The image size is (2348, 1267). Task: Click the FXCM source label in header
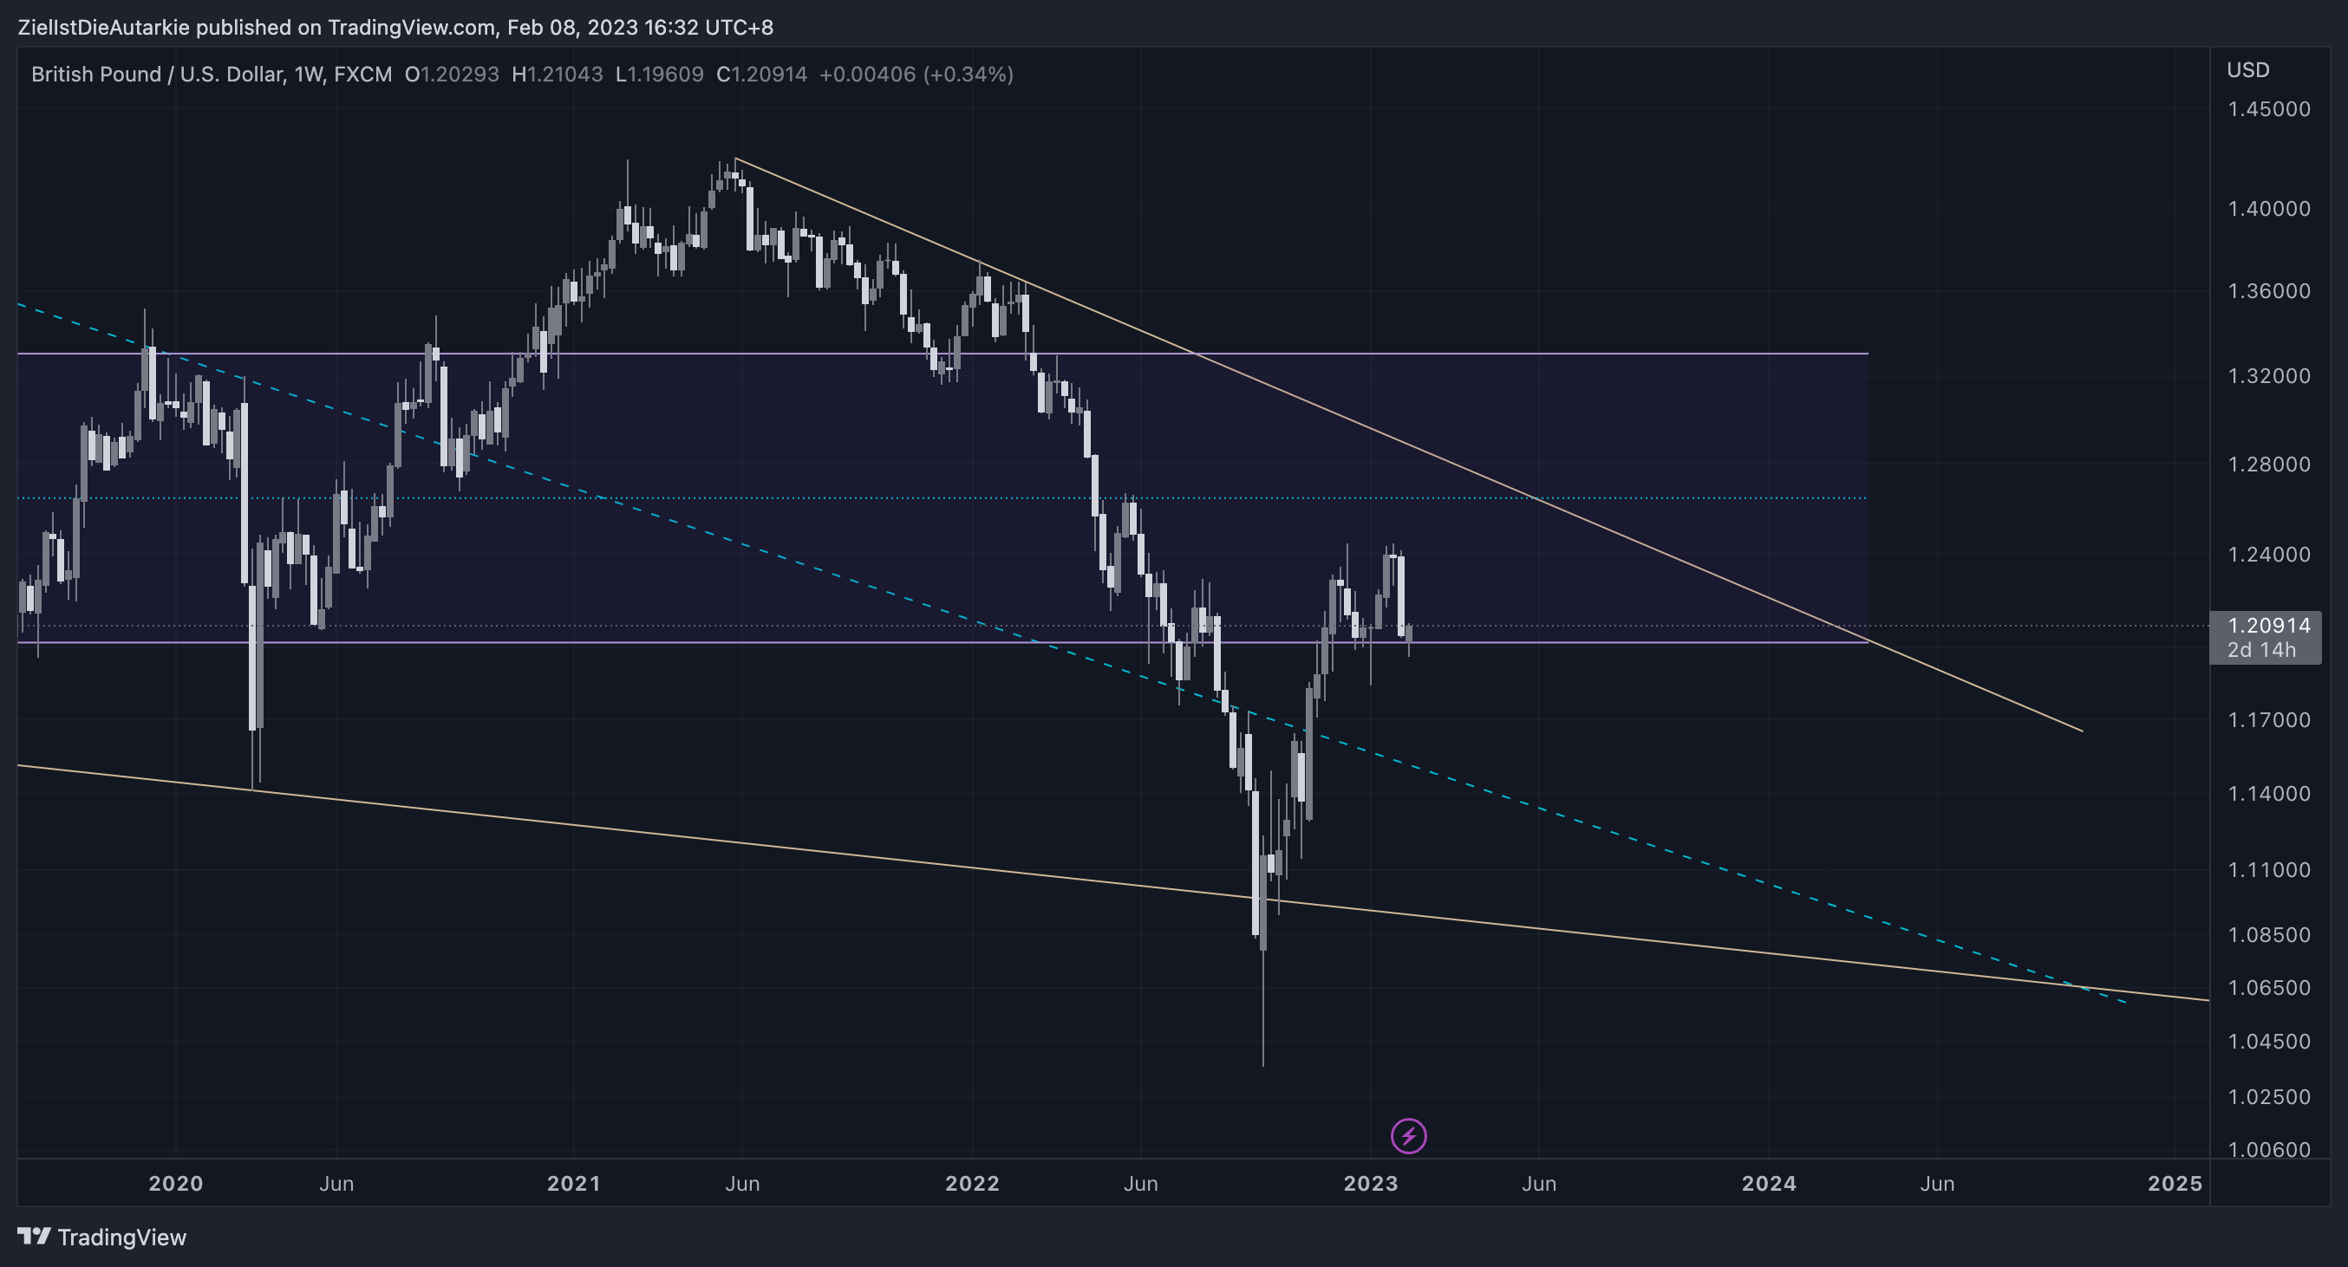coord(362,74)
